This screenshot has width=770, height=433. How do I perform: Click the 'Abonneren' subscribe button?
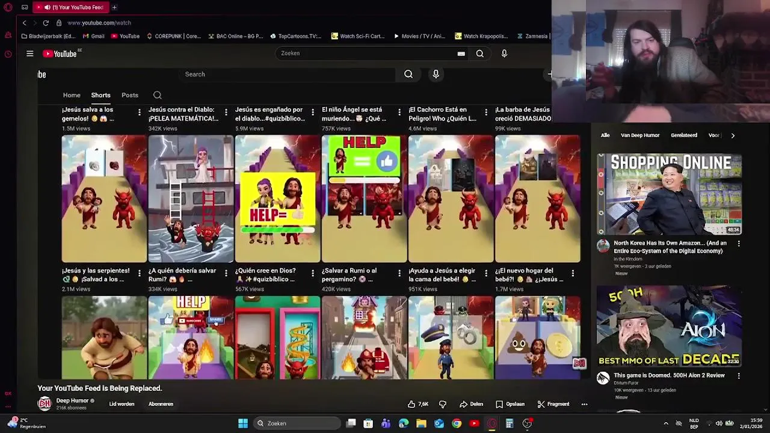point(161,404)
